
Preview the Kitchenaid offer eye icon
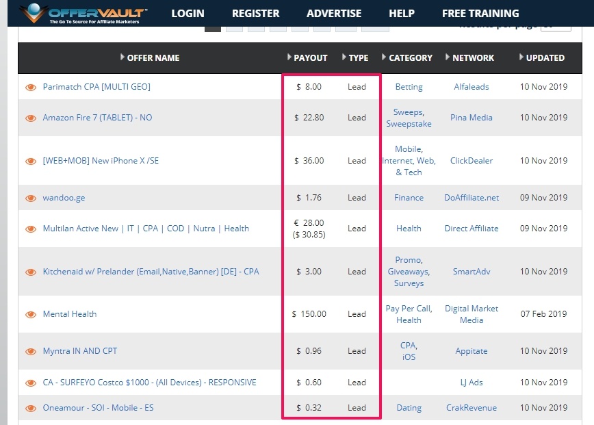click(31, 272)
